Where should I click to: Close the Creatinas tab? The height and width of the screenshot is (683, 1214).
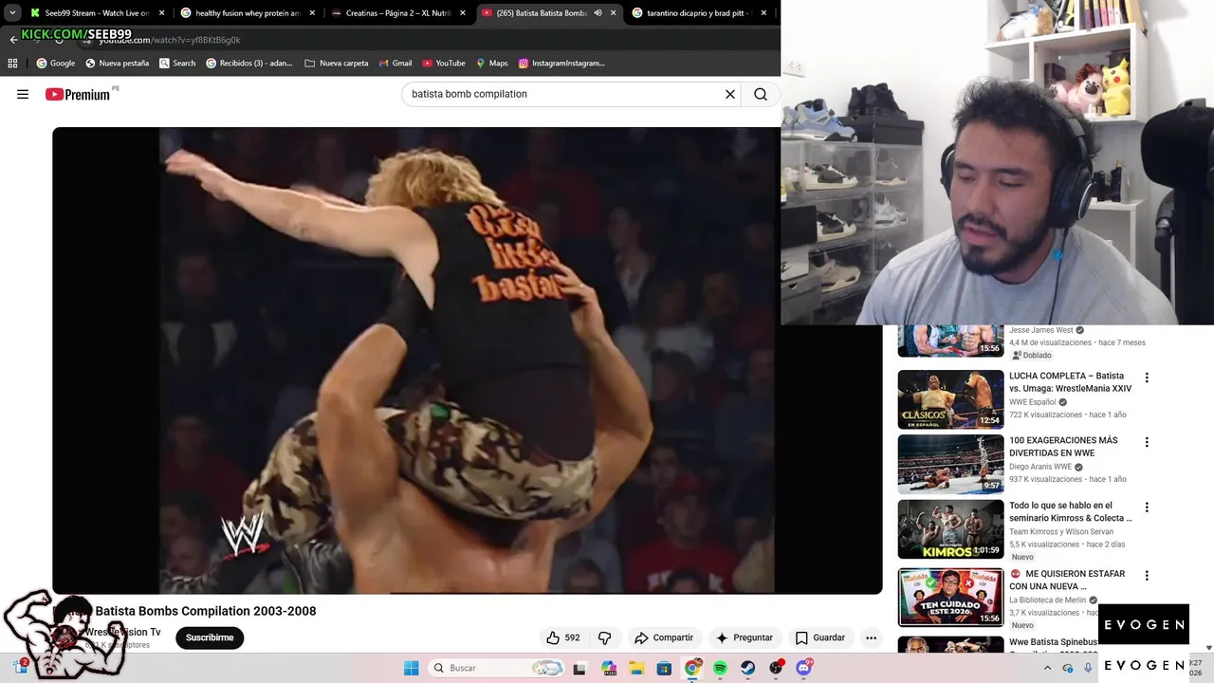(463, 13)
